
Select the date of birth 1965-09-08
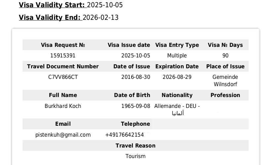(x=136, y=106)
